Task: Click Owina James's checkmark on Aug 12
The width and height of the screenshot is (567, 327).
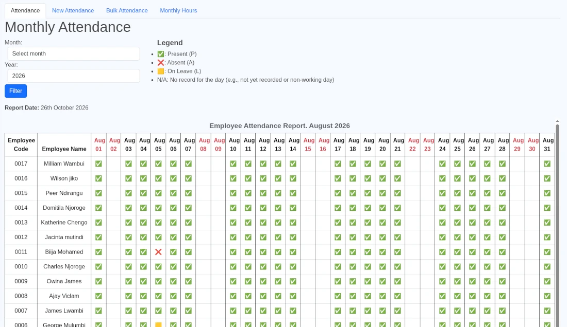Action: [x=263, y=282]
